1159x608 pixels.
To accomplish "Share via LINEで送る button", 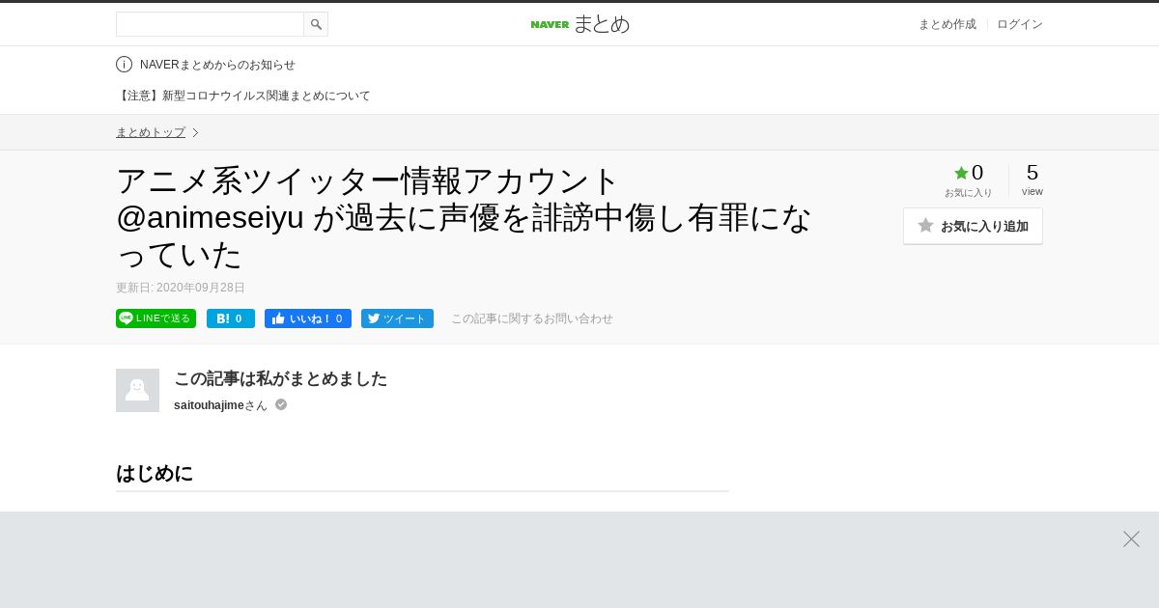I will point(155,318).
